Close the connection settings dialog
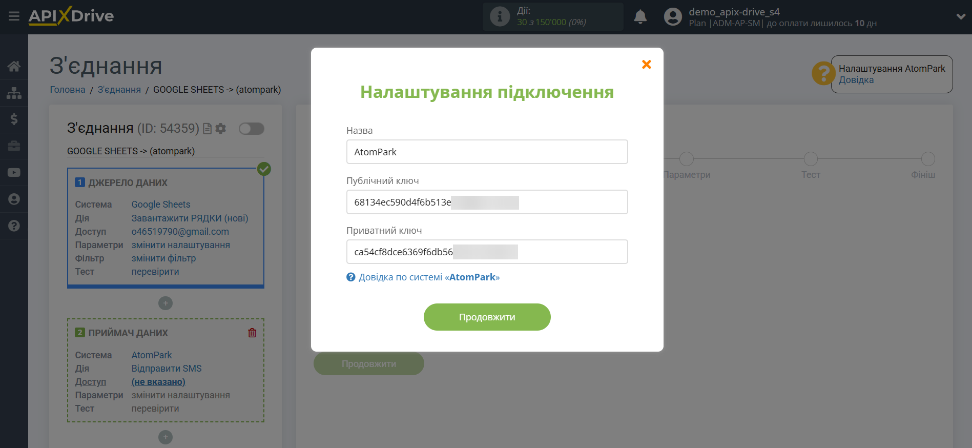This screenshot has width=972, height=448. (x=647, y=64)
